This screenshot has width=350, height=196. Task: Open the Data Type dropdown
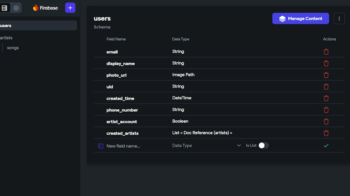206,146
